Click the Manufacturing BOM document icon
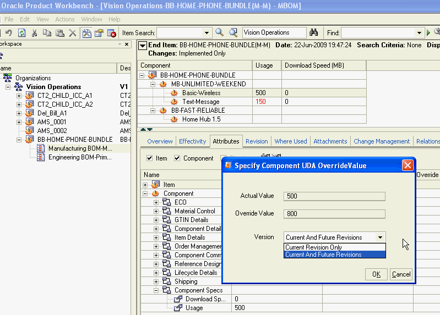The image size is (440, 315). (41, 148)
